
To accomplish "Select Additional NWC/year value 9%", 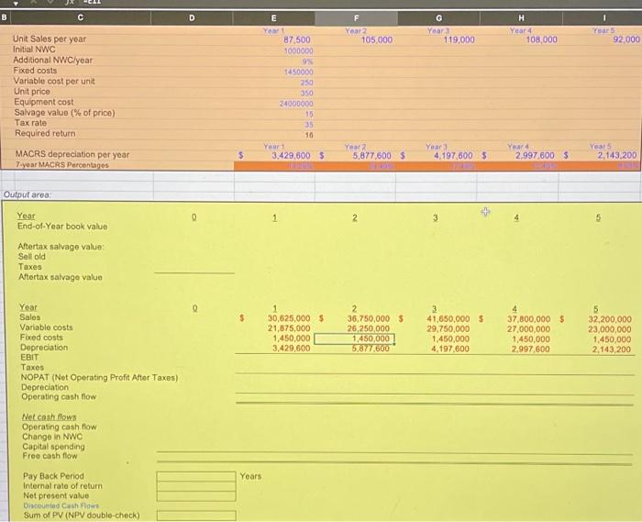I will pyautogui.click(x=307, y=61).
